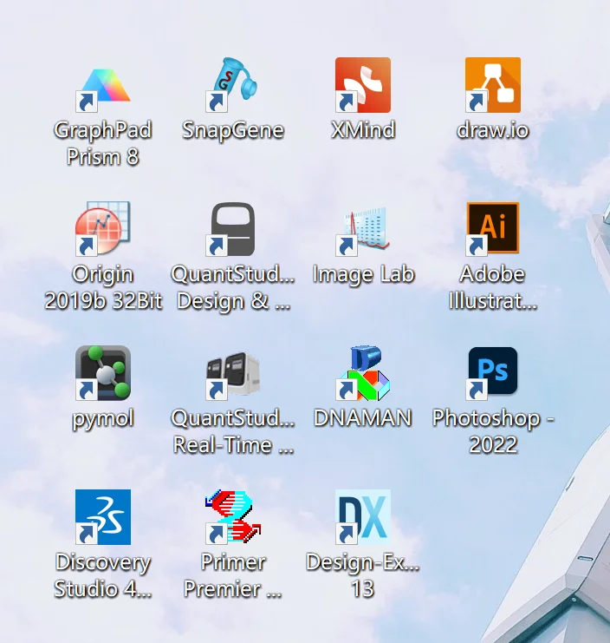
Task: Click the "Photoshop - 2022" label
Action: click(493, 431)
